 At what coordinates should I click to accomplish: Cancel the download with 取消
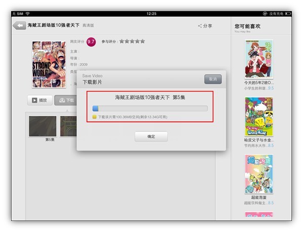tap(213, 79)
